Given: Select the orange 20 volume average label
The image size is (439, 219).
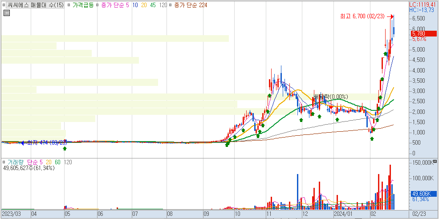Looking at the screenshot, I should 49,162.
